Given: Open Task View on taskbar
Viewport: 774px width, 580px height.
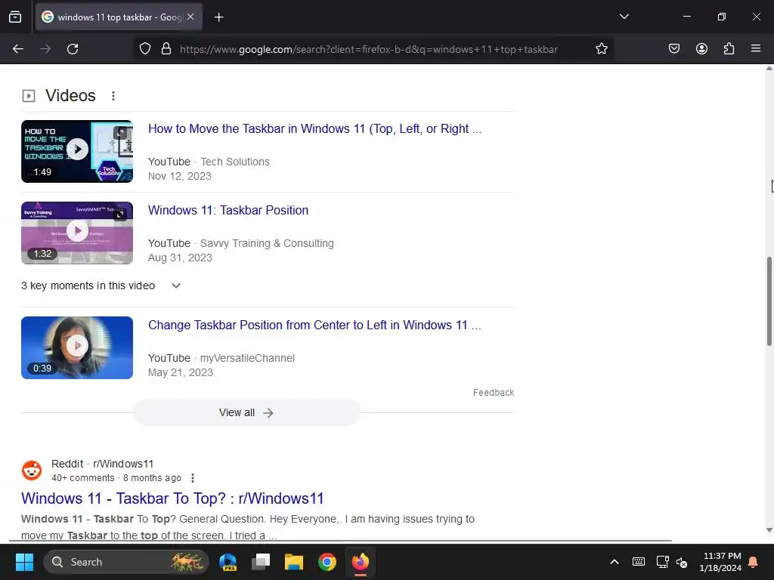Looking at the screenshot, I should click(x=261, y=562).
